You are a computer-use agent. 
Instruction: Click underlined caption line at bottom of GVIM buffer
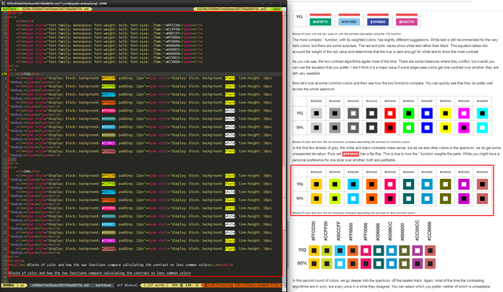[x=100, y=273]
